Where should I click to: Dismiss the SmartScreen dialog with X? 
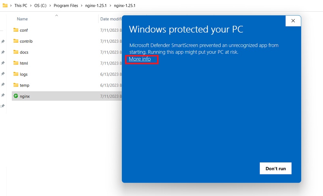coord(293,21)
